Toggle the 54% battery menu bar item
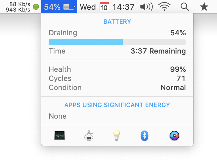Viewport: 217px width, 160px height. pos(59,7)
